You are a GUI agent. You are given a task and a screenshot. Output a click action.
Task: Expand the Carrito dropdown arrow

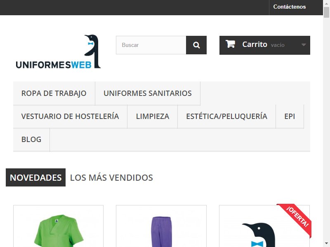pyautogui.click(x=303, y=45)
